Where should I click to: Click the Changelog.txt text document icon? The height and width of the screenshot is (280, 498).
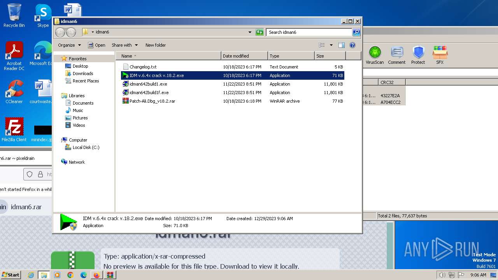coord(125,67)
